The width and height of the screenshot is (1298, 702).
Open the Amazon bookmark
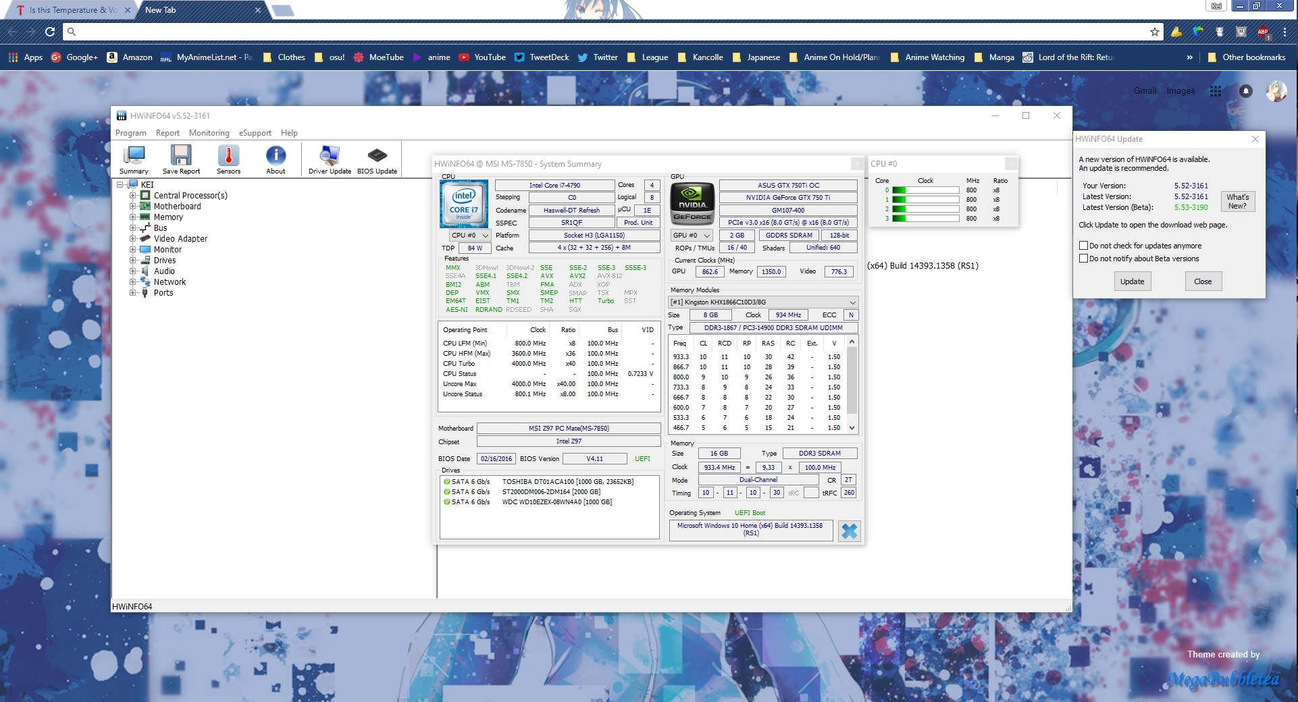pyautogui.click(x=130, y=57)
